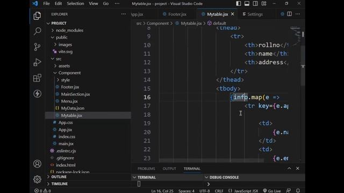Open the Thunder Client lightning icon

(37, 94)
